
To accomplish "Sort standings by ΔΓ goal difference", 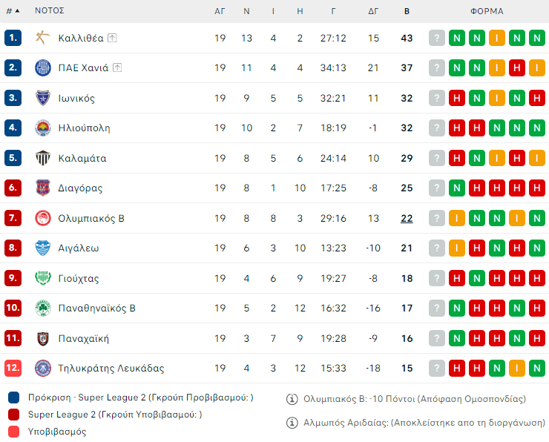I will [373, 11].
